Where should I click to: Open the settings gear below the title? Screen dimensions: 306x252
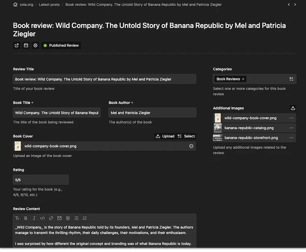(x=35, y=45)
